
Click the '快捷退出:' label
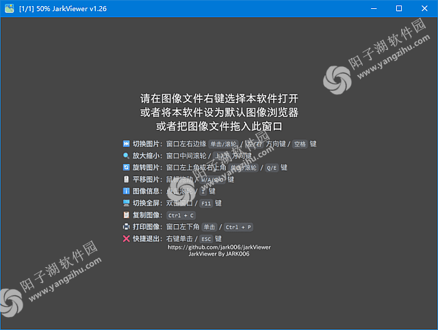(x=147, y=238)
